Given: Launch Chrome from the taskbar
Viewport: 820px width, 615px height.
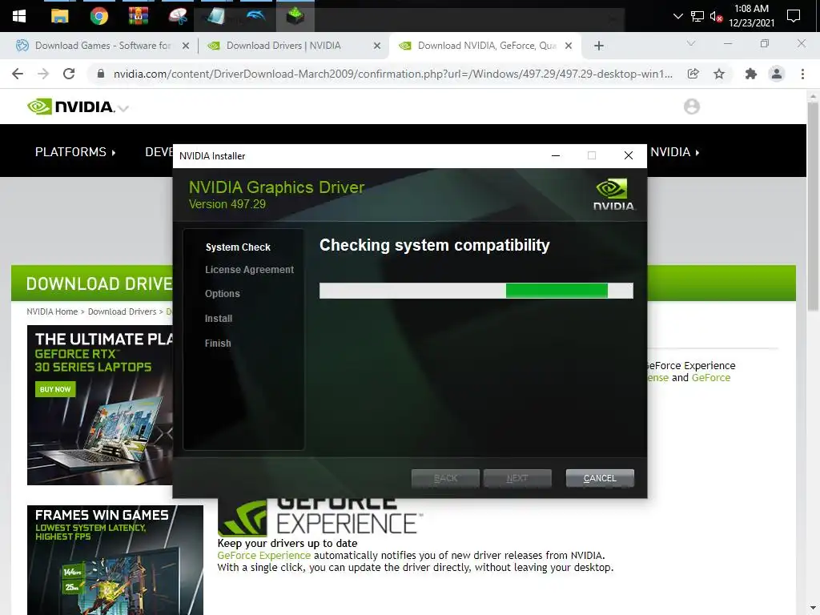Looking at the screenshot, I should point(98,16).
